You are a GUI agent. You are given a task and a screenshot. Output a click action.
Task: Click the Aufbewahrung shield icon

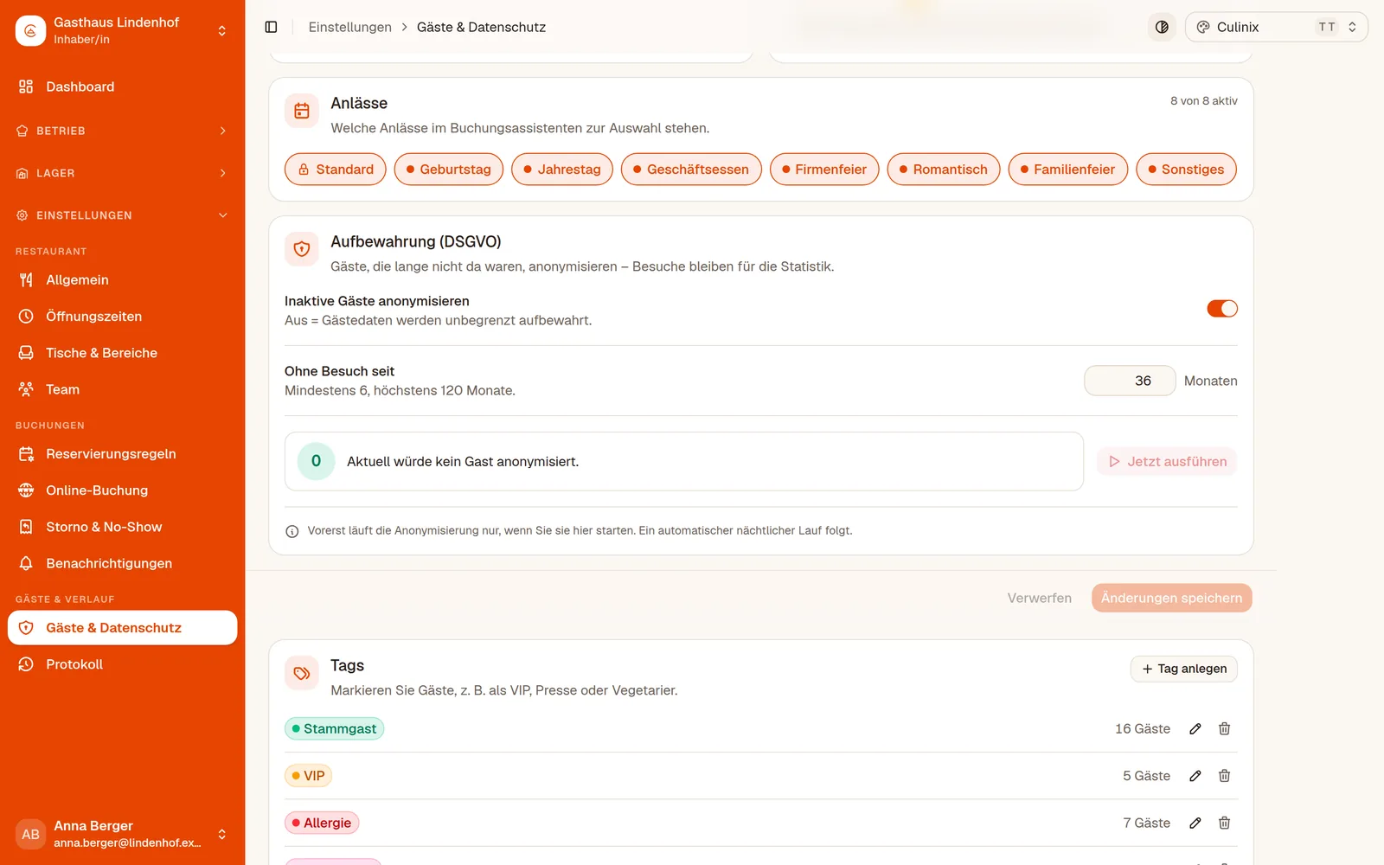coord(302,249)
